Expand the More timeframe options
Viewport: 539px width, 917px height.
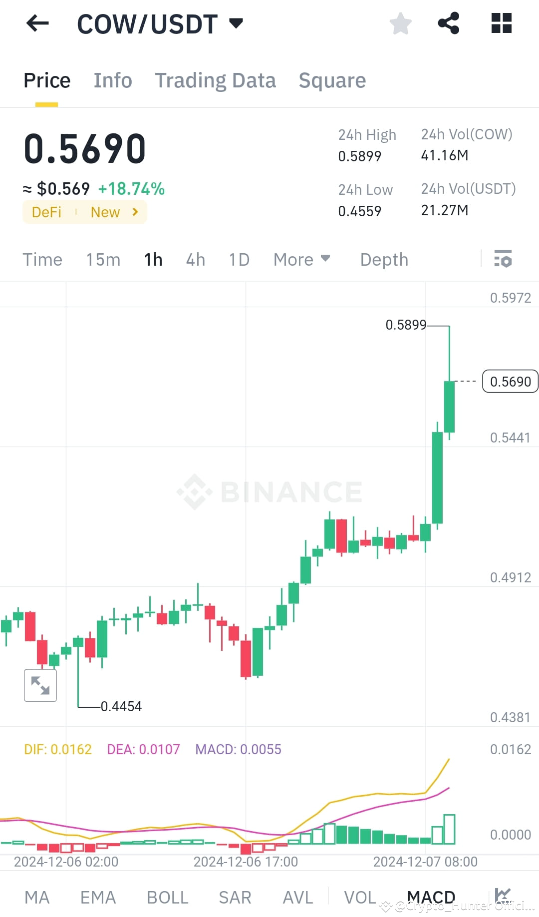(301, 259)
